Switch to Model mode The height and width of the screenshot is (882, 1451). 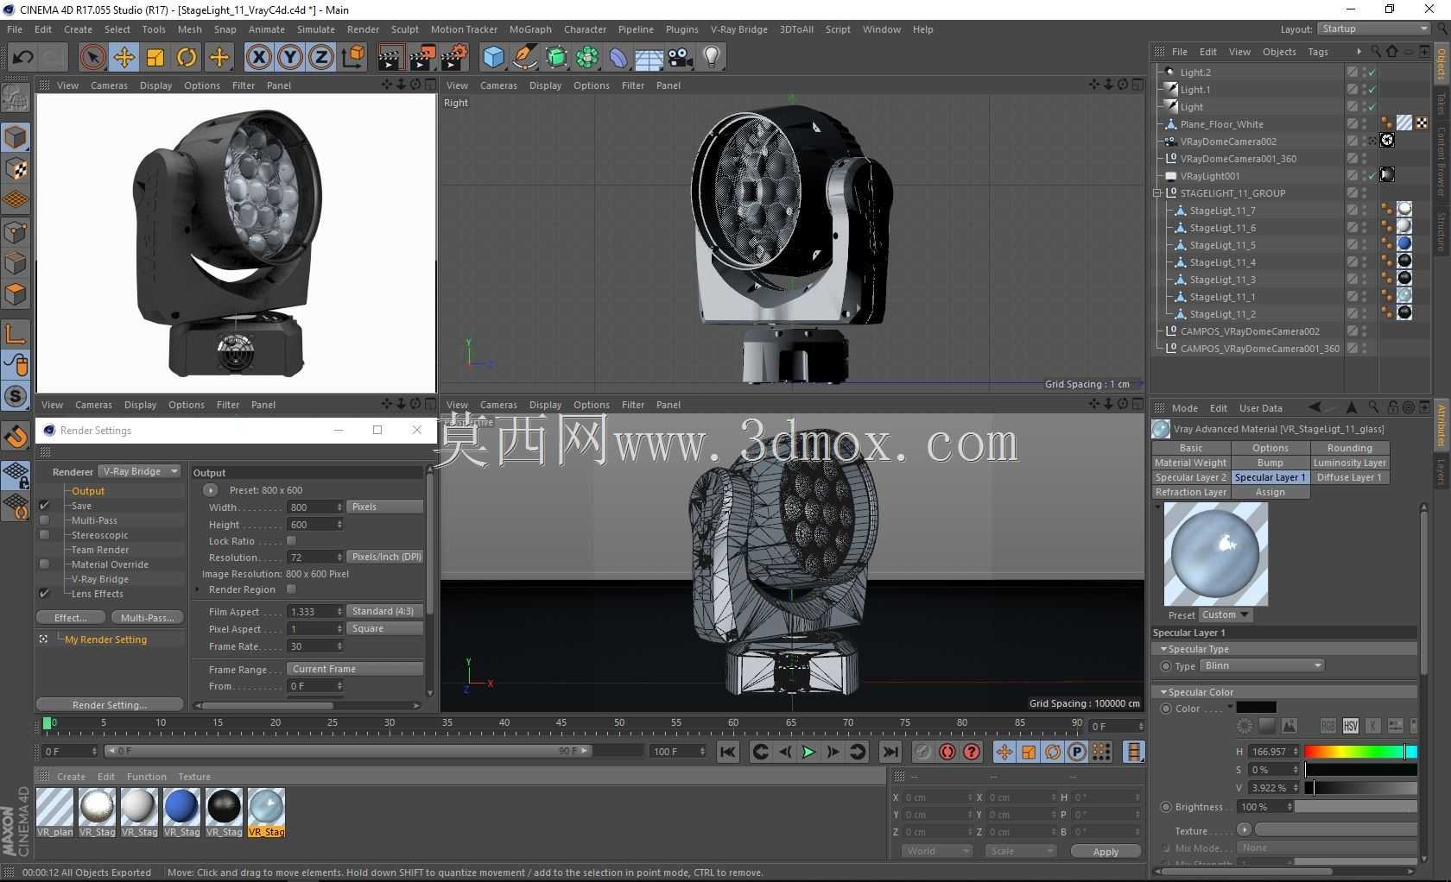(16, 137)
